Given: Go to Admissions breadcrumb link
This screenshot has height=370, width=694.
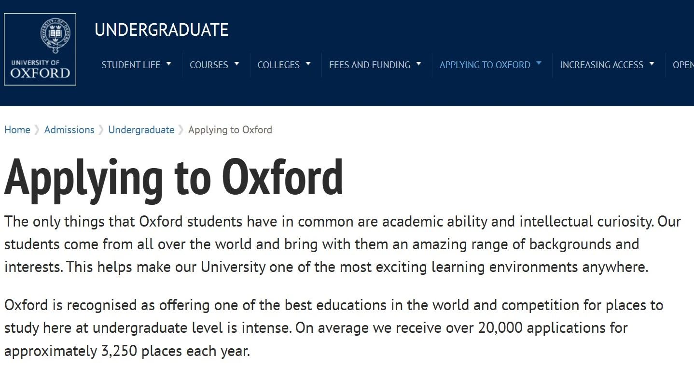Looking at the screenshot, I should coord(69,130).
